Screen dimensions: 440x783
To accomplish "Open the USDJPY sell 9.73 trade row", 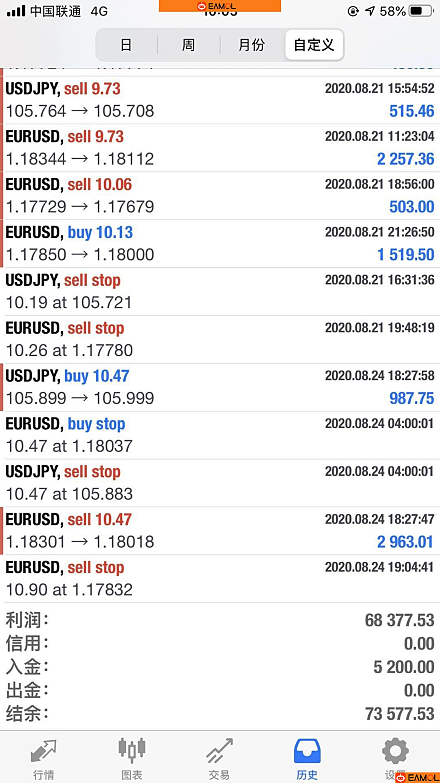I will 220,100.
